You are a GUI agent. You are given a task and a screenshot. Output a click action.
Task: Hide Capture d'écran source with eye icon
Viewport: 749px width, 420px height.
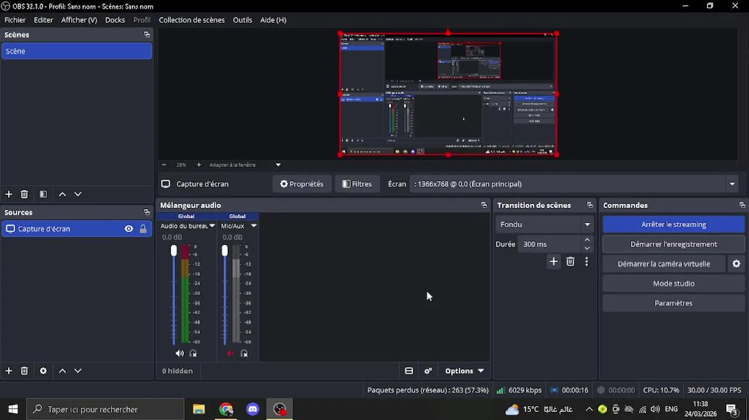129,229
